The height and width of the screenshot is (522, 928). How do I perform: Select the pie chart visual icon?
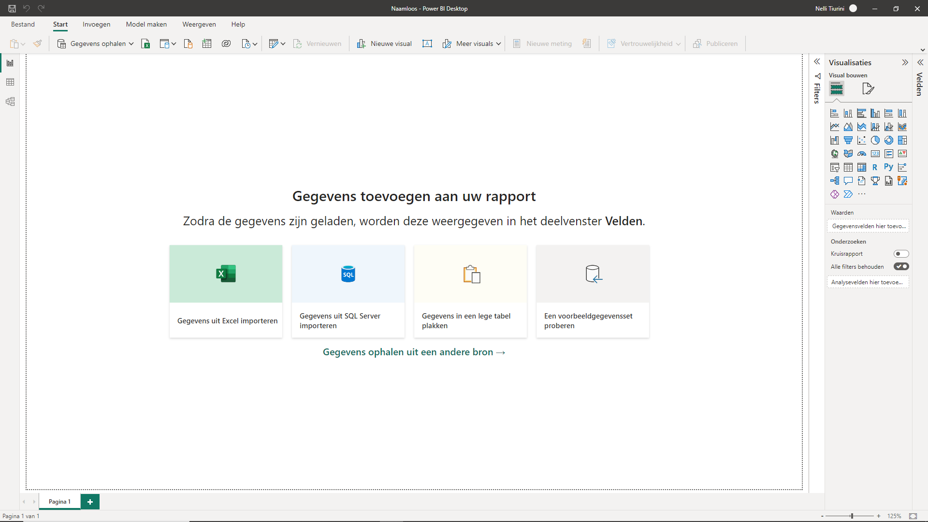[875, 140]
